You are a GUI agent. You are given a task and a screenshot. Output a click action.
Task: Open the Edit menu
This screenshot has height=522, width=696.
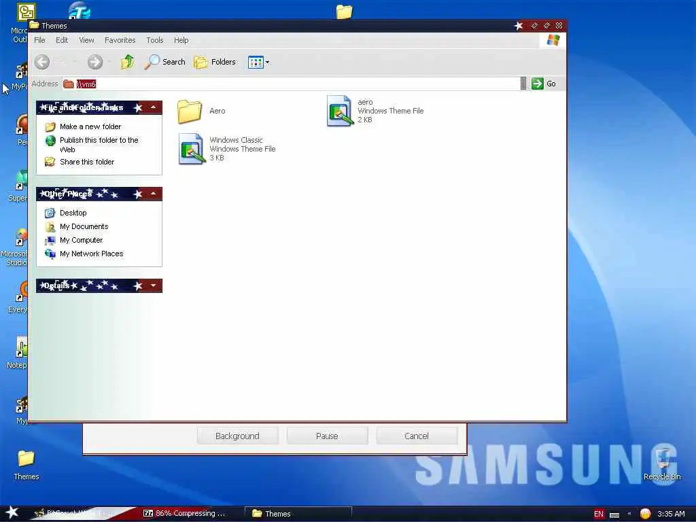62,40
